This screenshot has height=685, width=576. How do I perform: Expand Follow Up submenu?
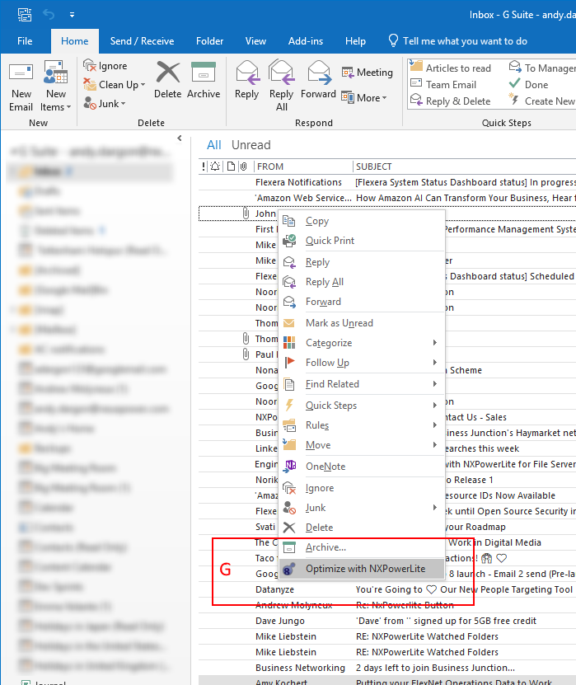click(x=362, y=362)
